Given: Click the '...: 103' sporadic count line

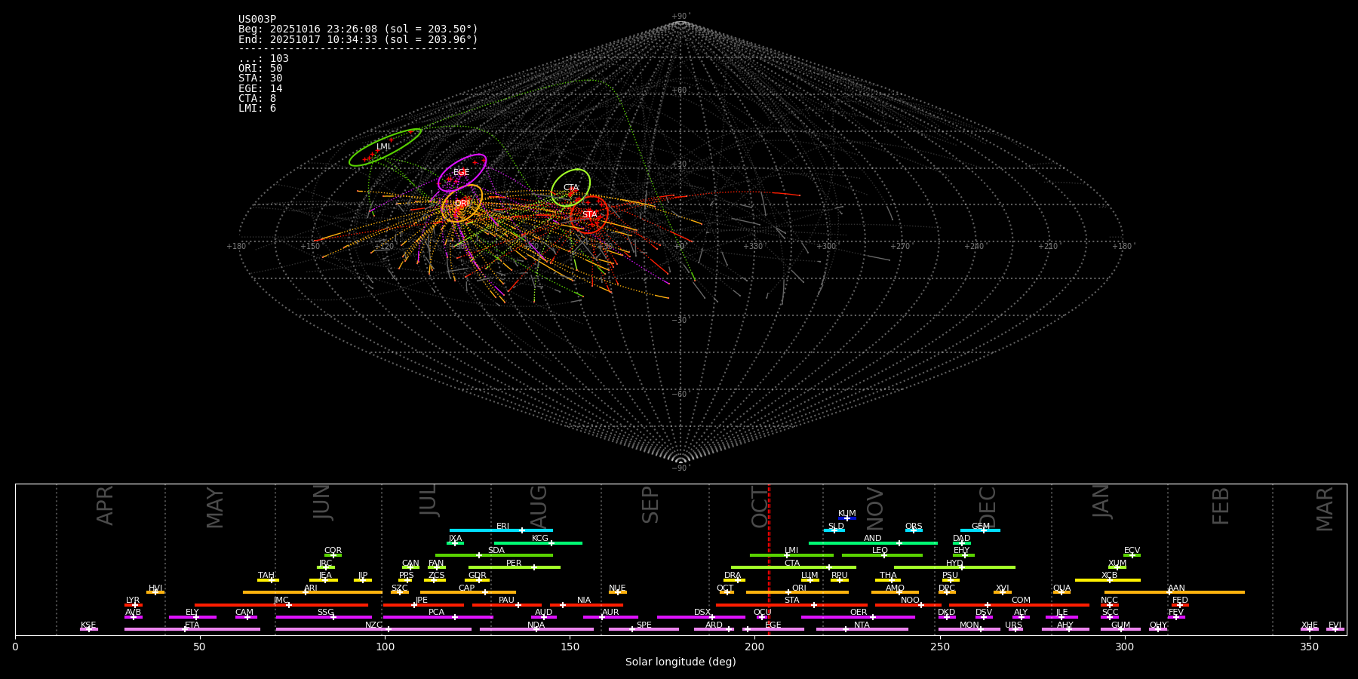Looking at the screenshot, I should pyautogui.click(x=263, y=59).
